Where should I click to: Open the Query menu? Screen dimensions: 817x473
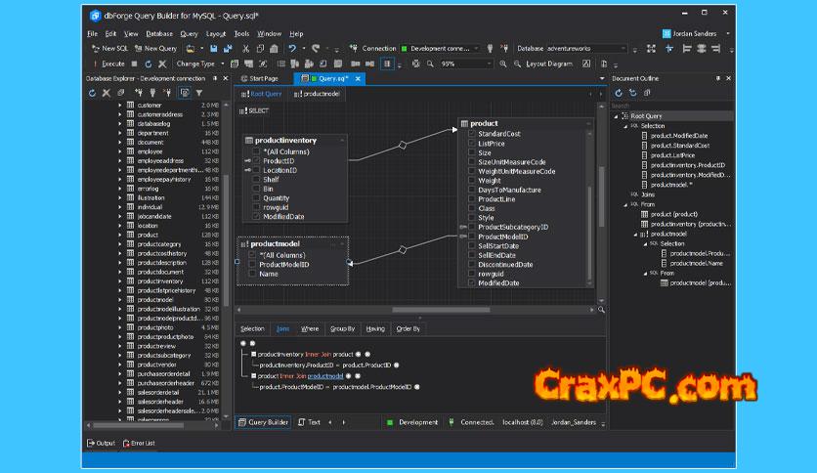pyautogui.click(x=189, y=33)
